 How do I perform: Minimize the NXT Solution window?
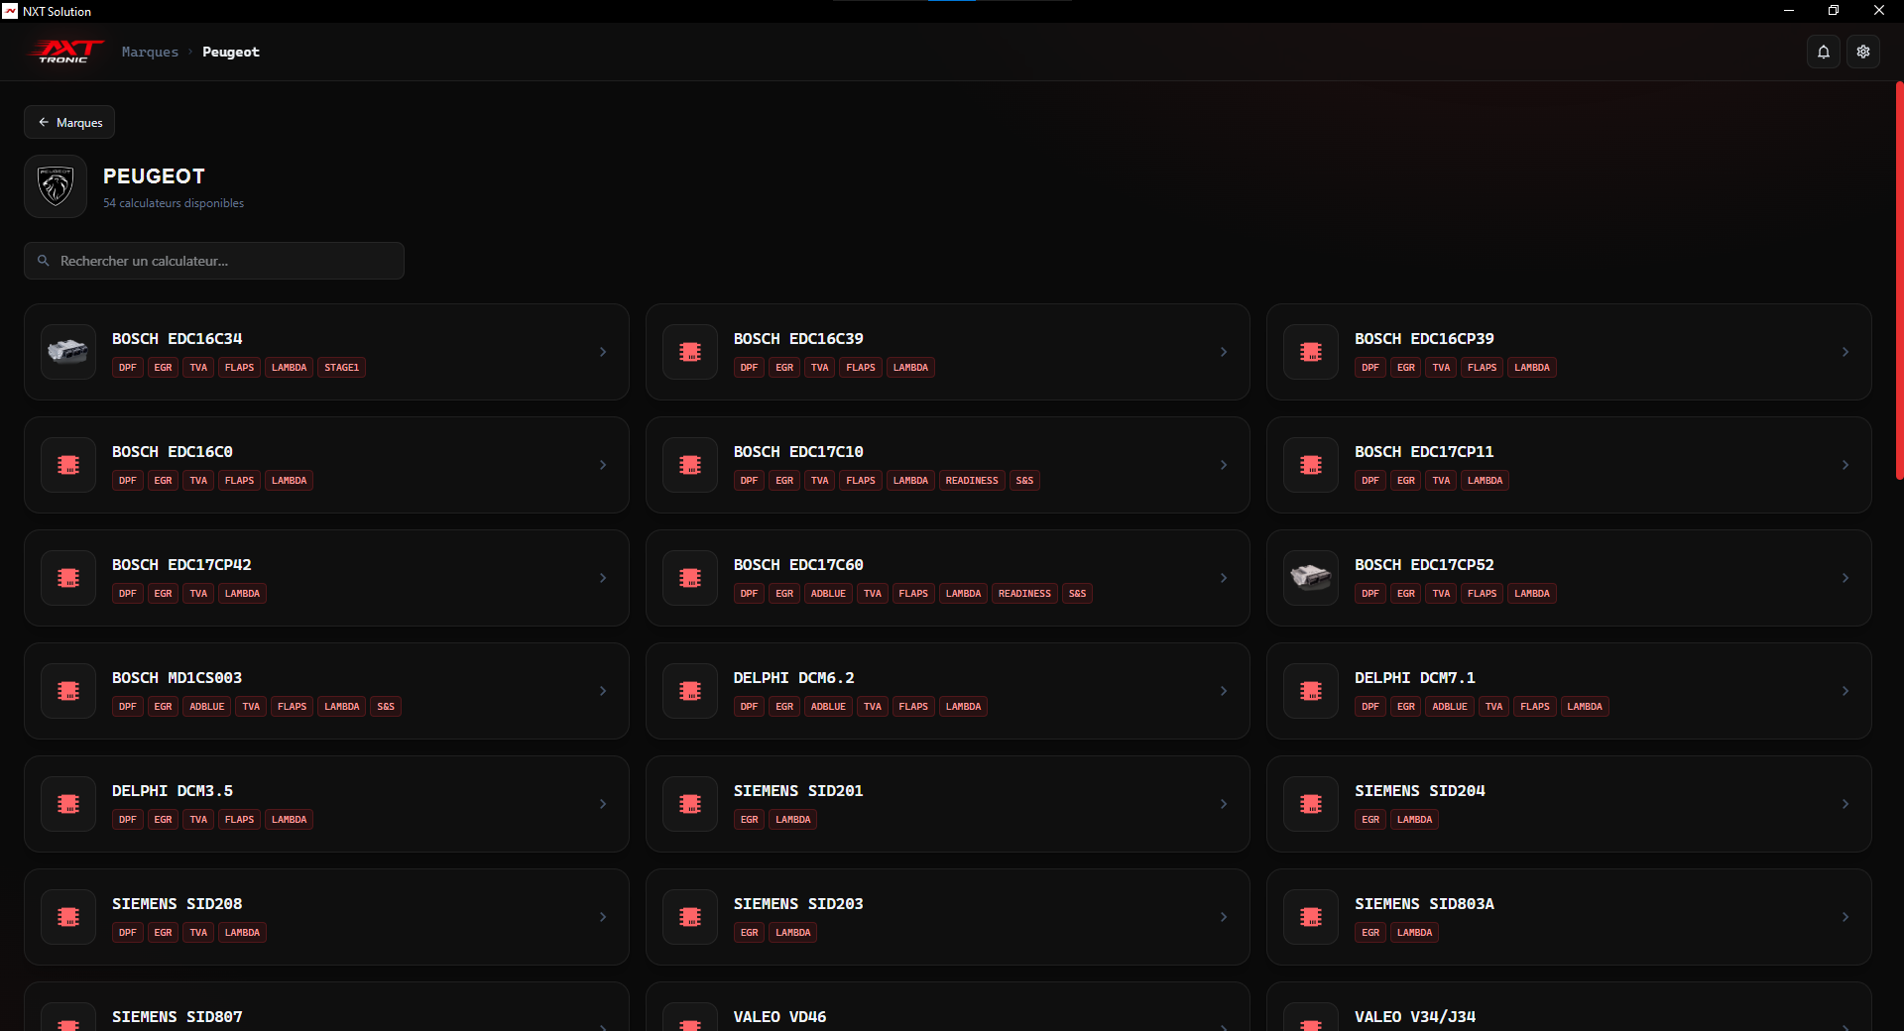(1789, 11)
